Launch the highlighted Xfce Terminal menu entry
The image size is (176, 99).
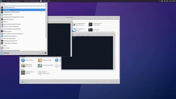coord(23,10)
